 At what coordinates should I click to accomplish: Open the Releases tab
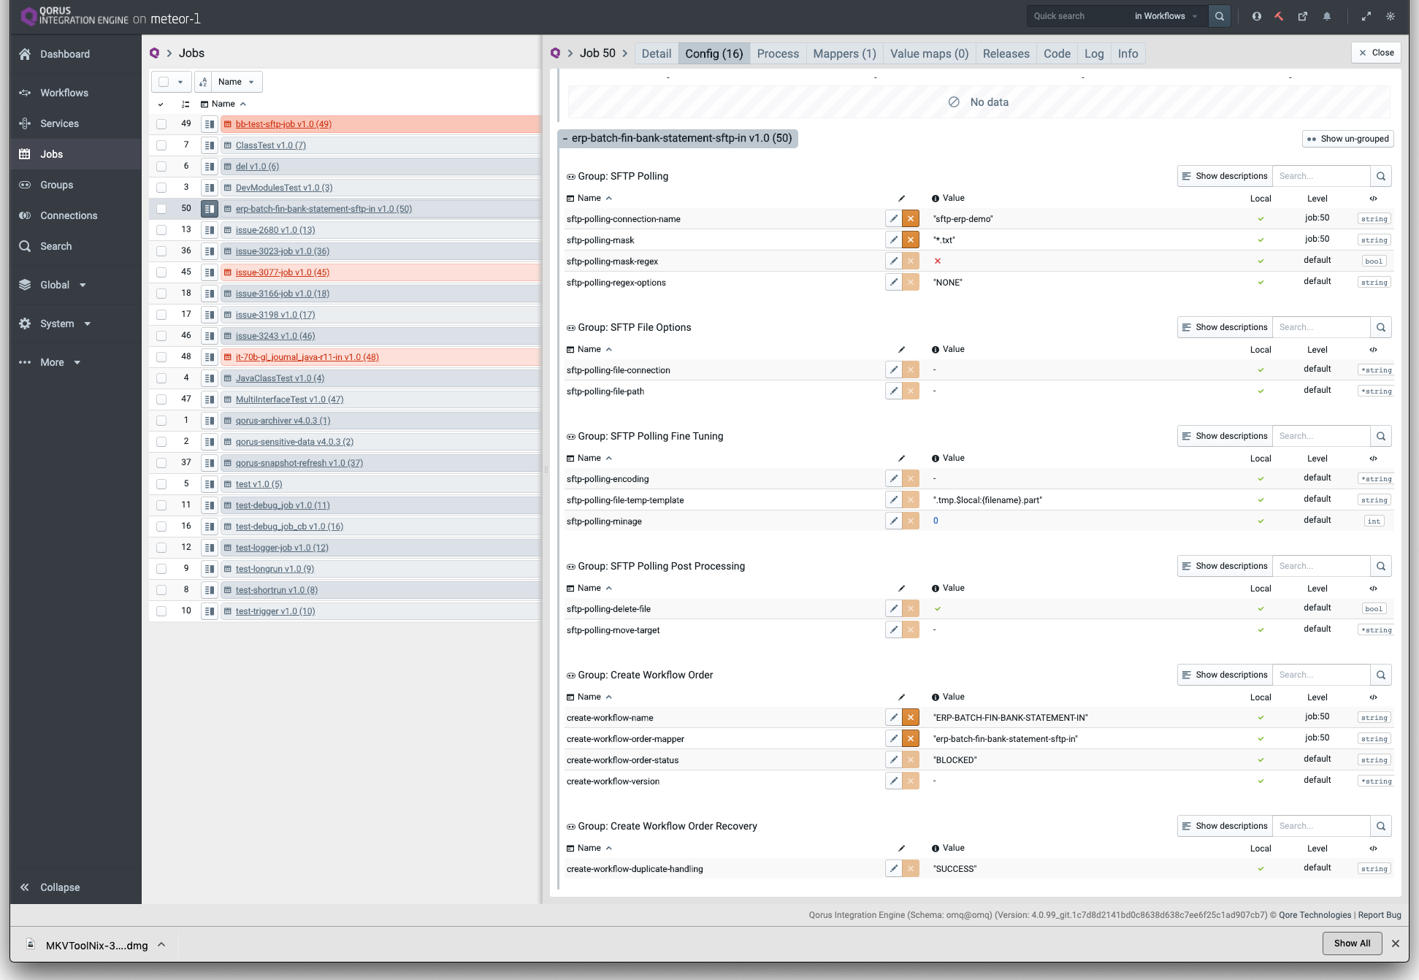coord(1006,53)
